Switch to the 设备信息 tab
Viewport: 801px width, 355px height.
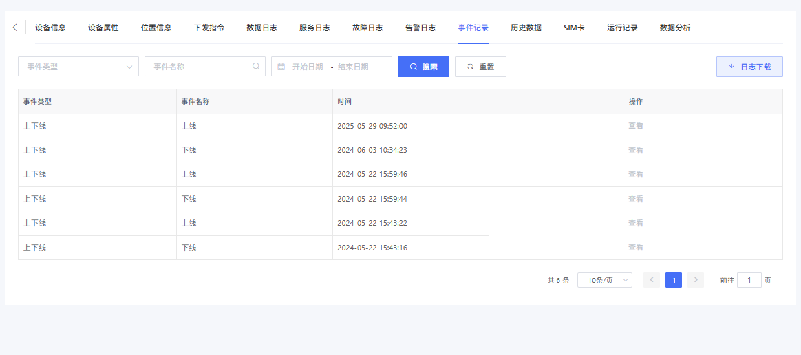[50, 28]
